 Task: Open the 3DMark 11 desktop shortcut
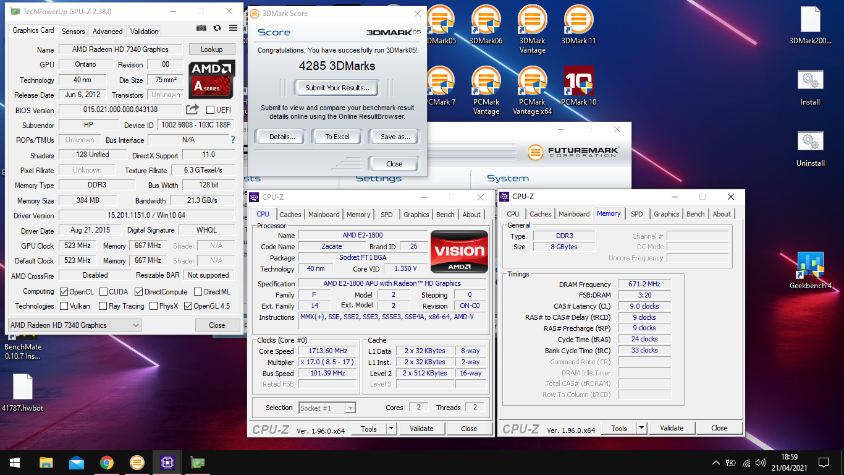click(x=578, y=25)
